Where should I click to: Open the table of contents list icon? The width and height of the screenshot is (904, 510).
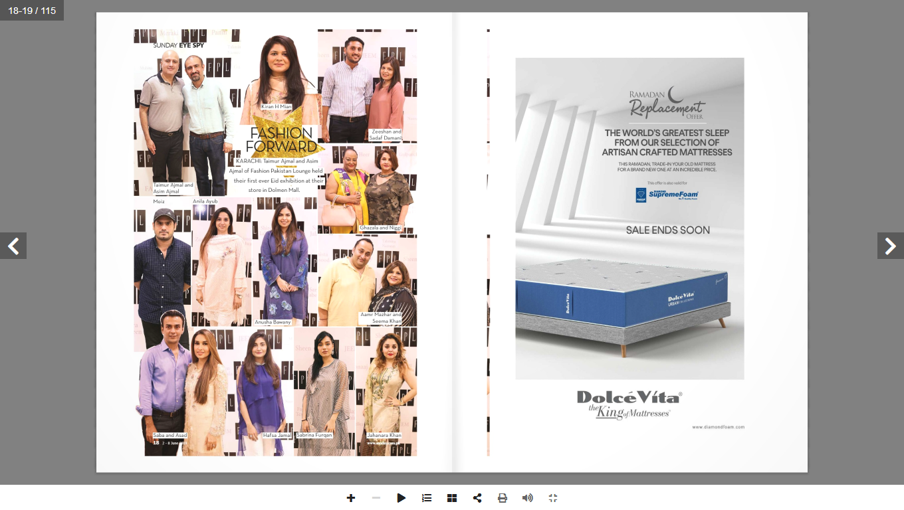coord(427,498)
